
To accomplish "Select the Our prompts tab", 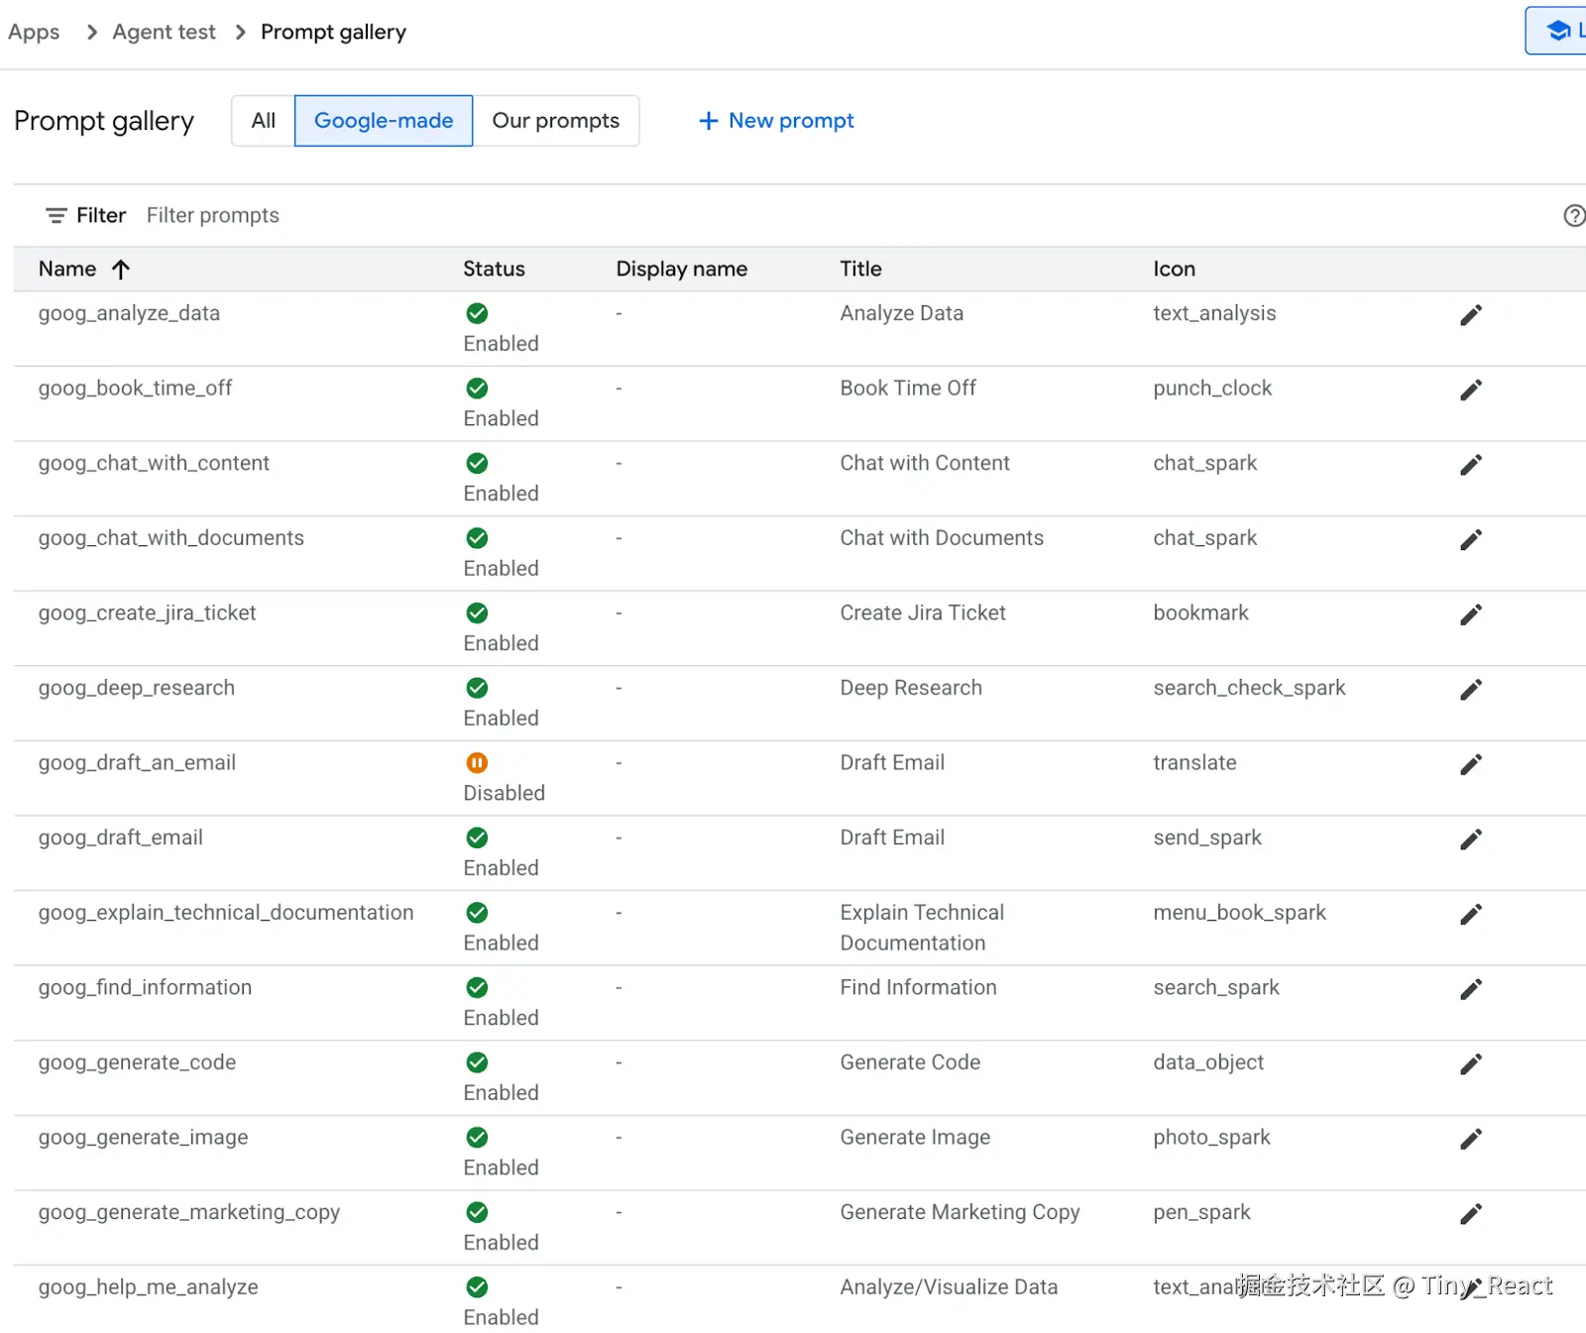I will coord(555,121).
